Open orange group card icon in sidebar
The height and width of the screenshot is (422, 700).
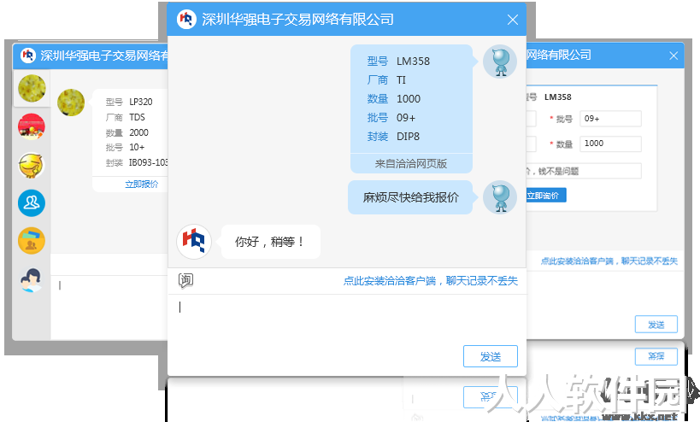point(32,241)
